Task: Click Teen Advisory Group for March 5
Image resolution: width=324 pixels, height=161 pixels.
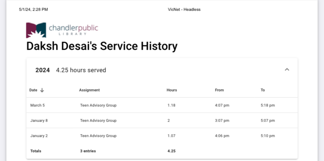Action: click(x=98, y=106)
